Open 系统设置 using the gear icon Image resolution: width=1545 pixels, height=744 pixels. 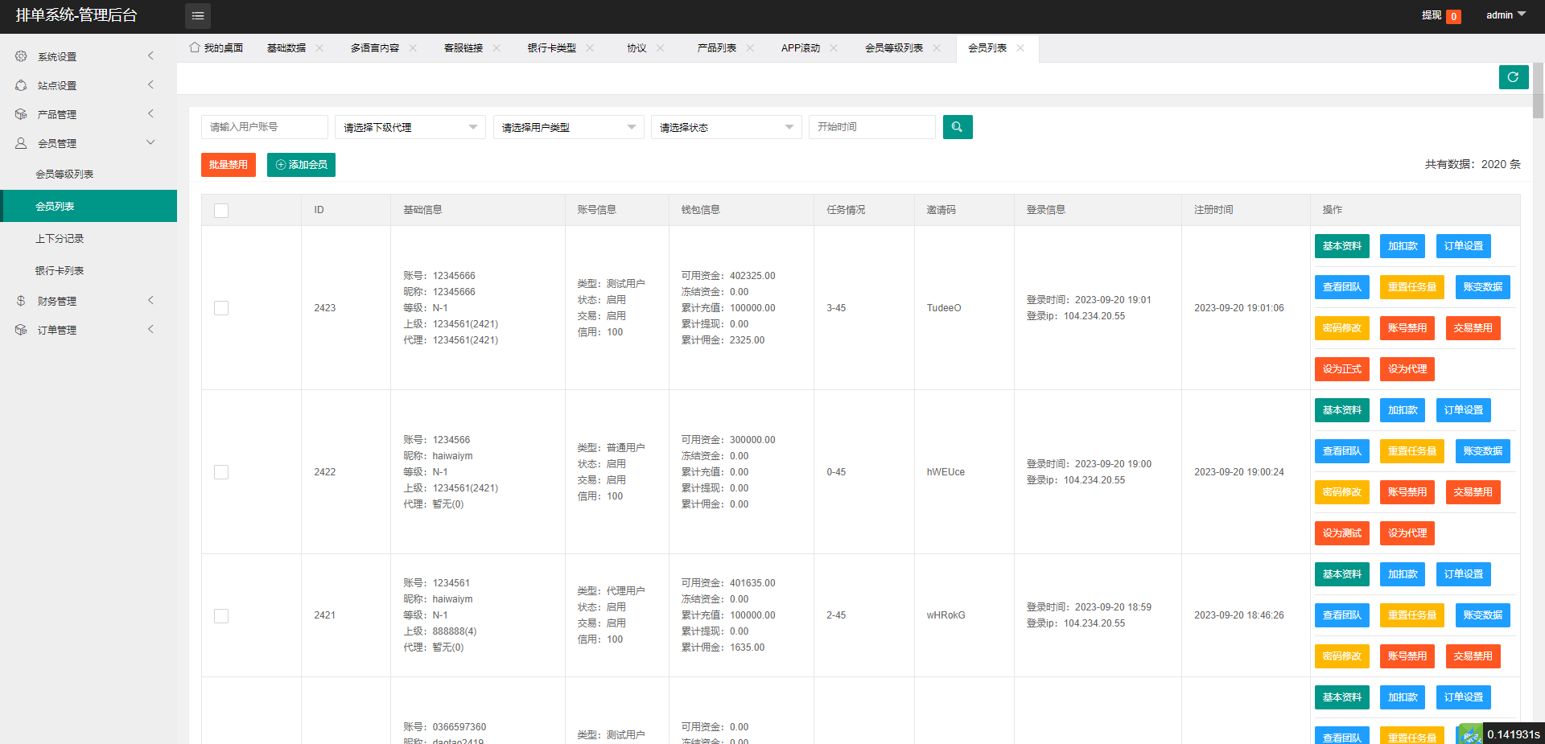(x=21, y=56)
